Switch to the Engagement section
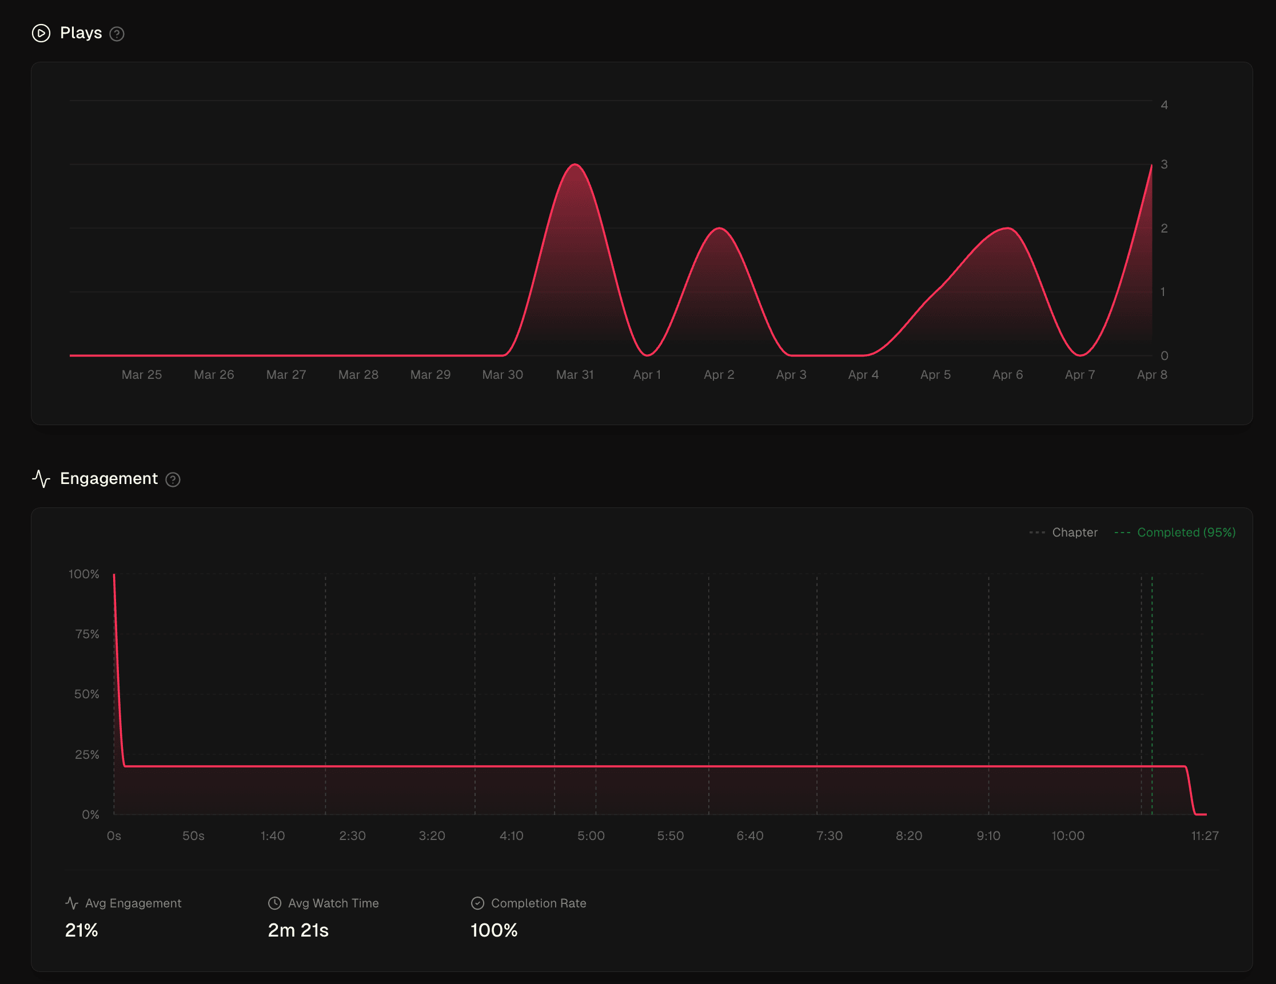This screenshot has height=984, width=1276. click(109, 479)
